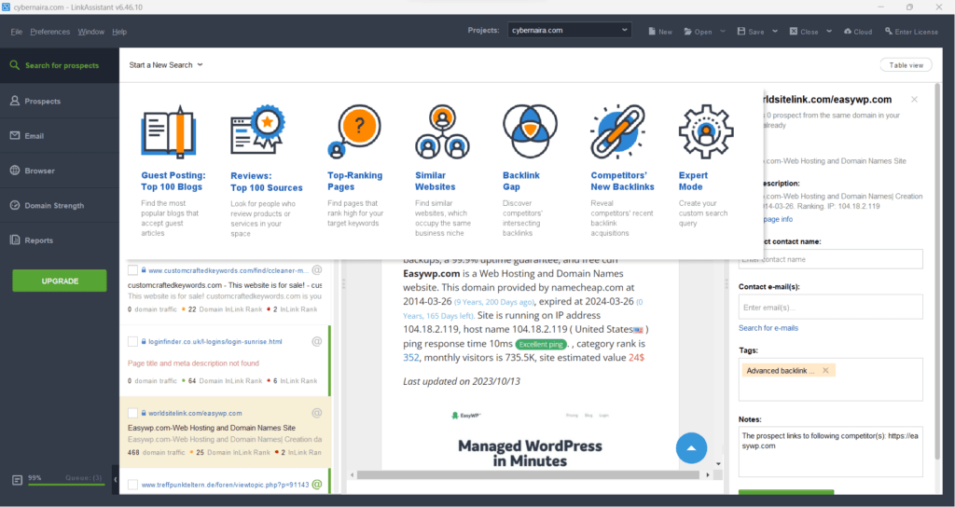Click the 99% queue progress bar
Screen dimensions: 955x507
click(x=66, y=485)
